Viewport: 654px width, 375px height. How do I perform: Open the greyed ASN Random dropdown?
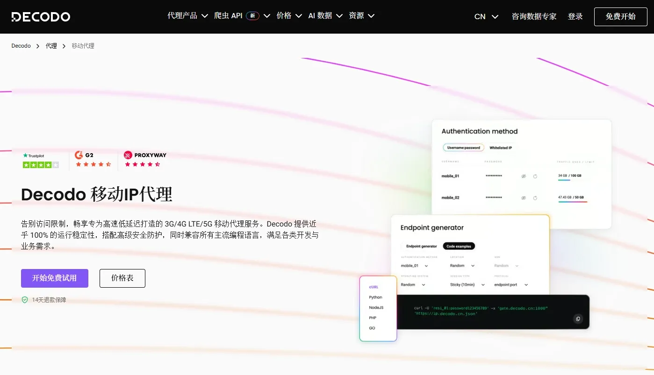[x=507, y=266]
